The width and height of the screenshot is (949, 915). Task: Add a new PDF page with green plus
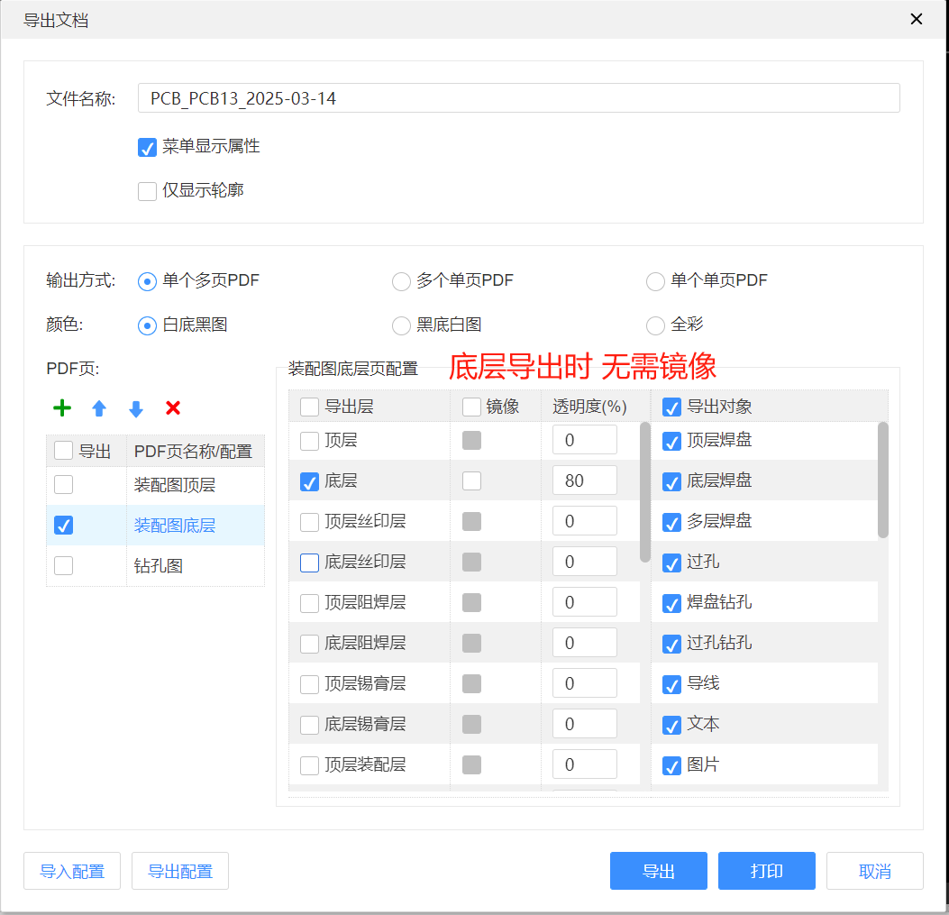pyautogui.click(x=61, y=408)
